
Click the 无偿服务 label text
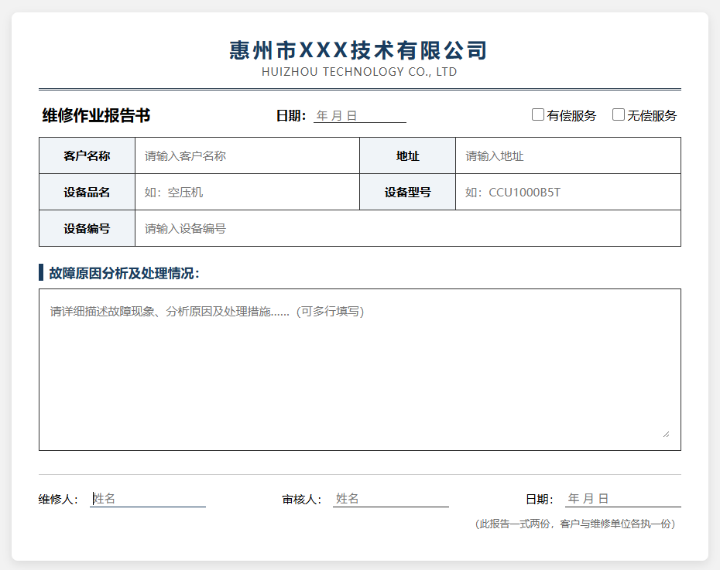[652, 115]
